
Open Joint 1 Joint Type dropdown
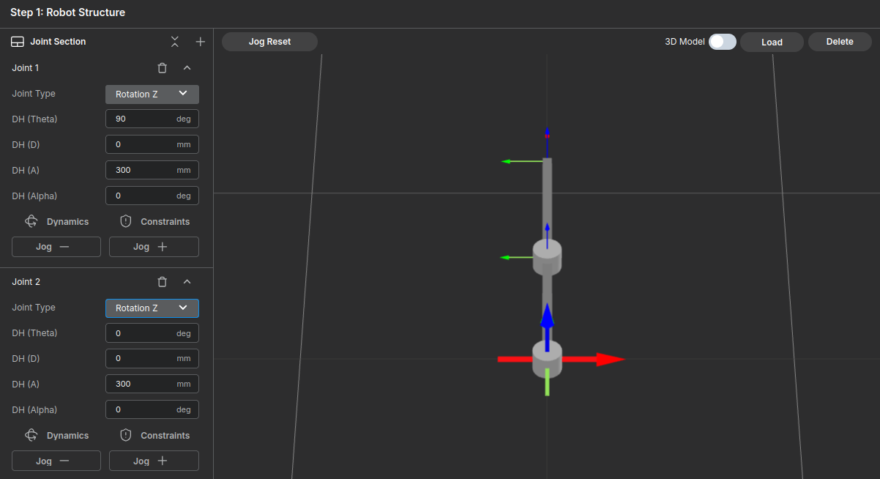click(152, 94)
